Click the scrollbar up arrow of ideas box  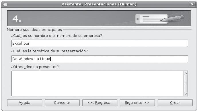[x=186, y=73]
